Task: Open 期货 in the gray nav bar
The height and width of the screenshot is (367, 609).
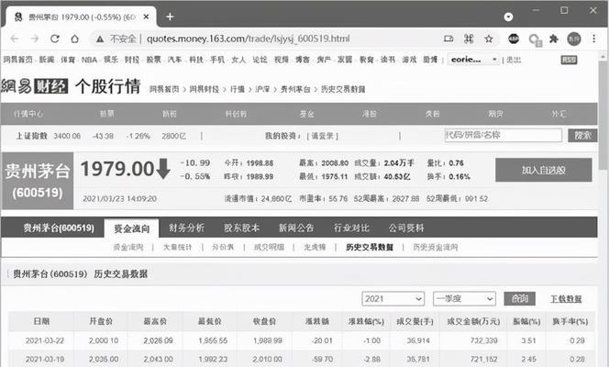Action: [495, 114]
